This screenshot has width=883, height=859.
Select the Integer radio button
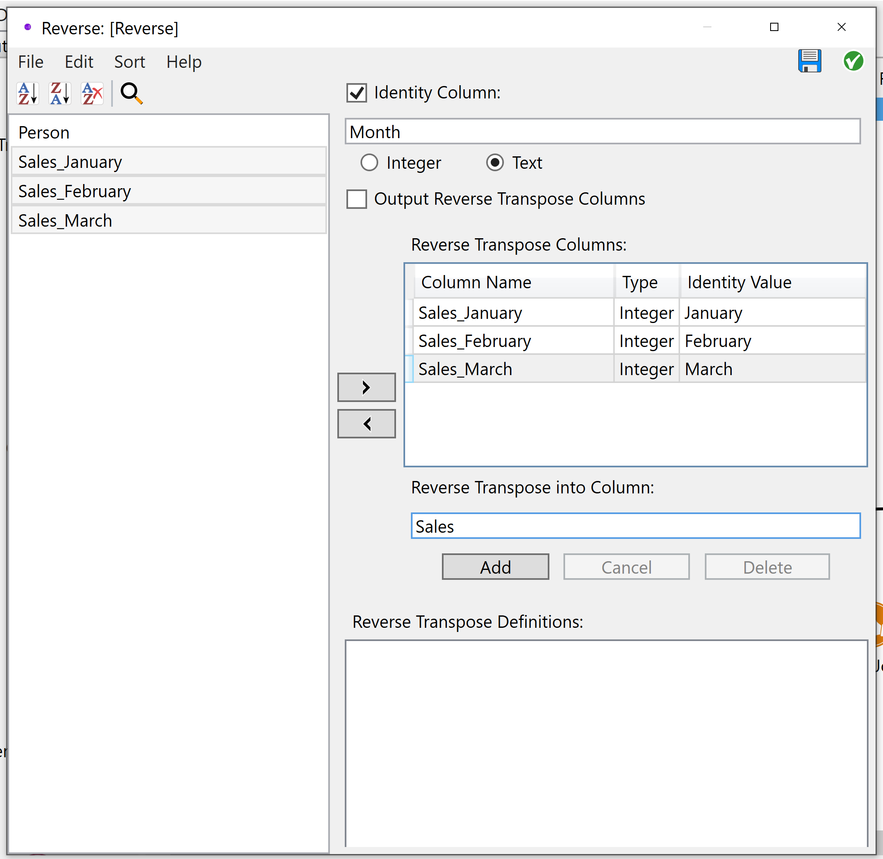(369, 163)
